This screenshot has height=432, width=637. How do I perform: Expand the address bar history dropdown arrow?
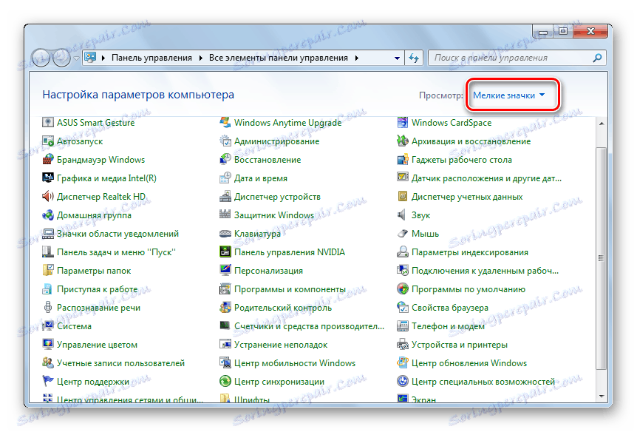coord(397,58)
